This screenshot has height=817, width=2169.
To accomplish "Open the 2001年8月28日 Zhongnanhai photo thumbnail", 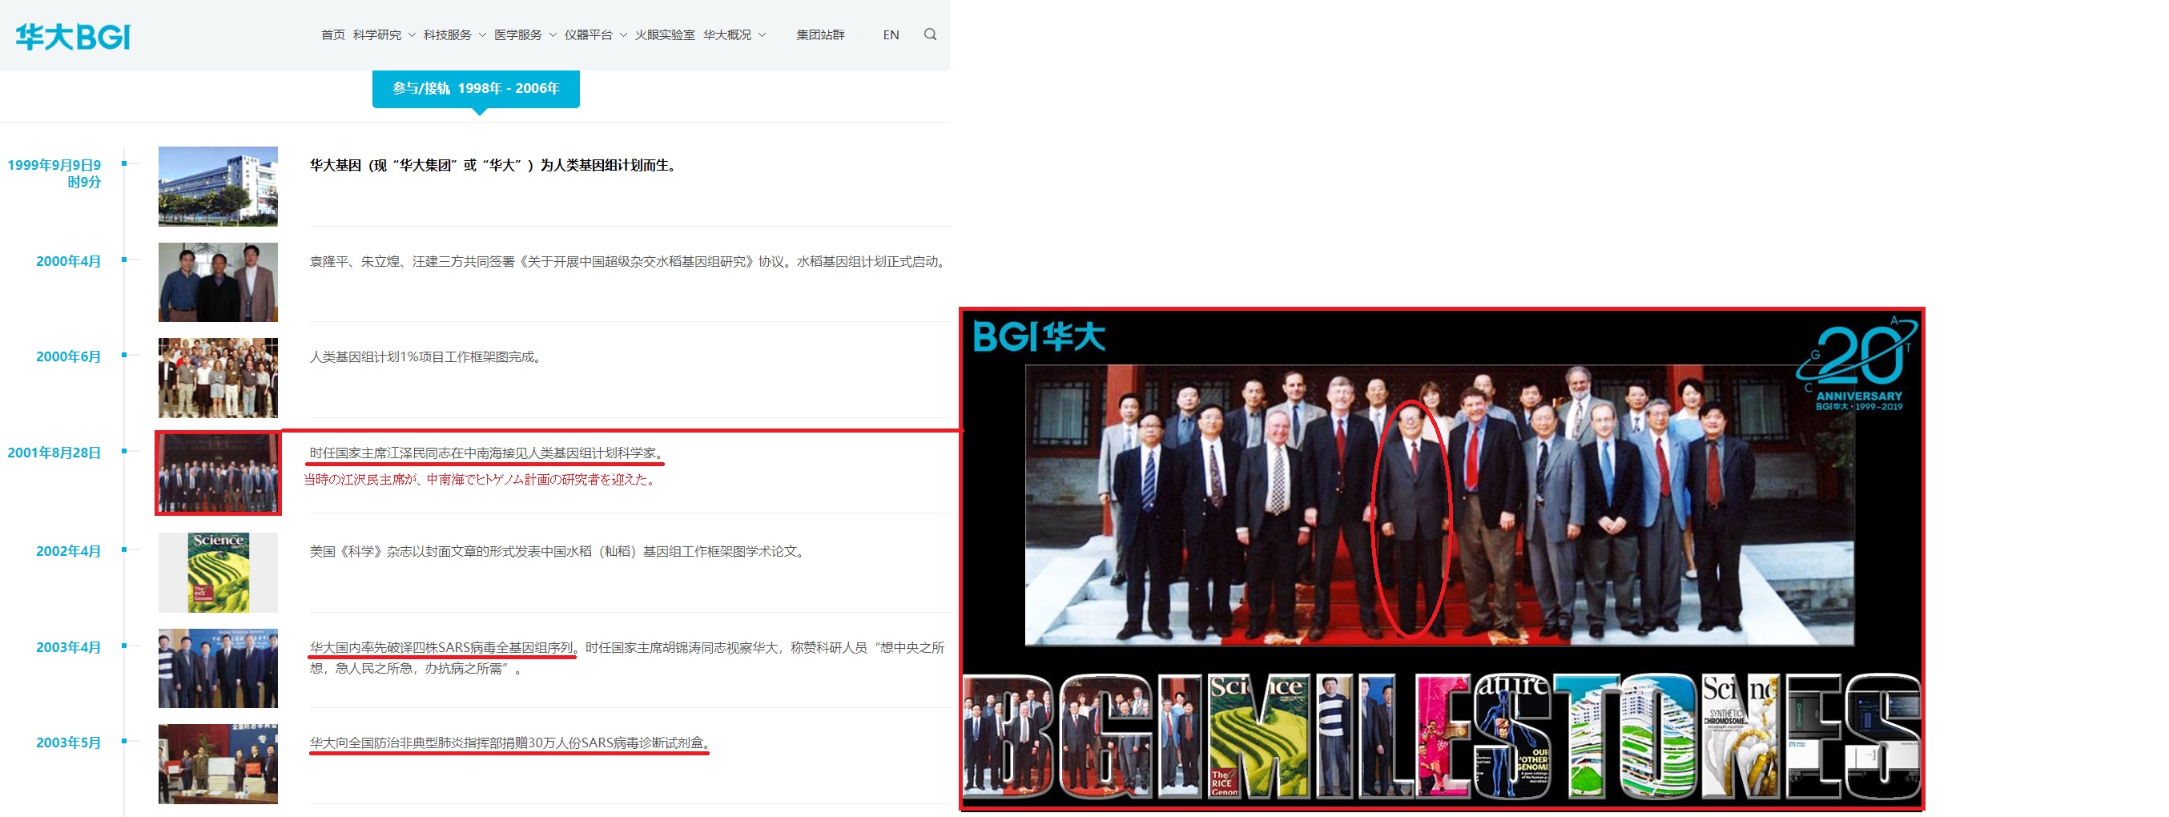I will coord(218,473).
